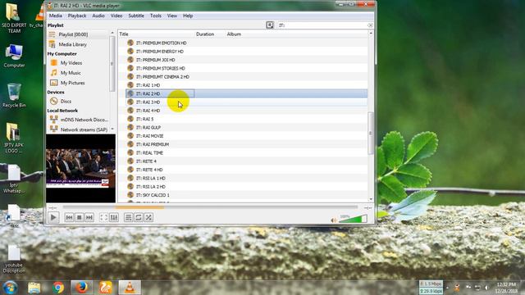Toggle the playlist view button

[128, 217]
